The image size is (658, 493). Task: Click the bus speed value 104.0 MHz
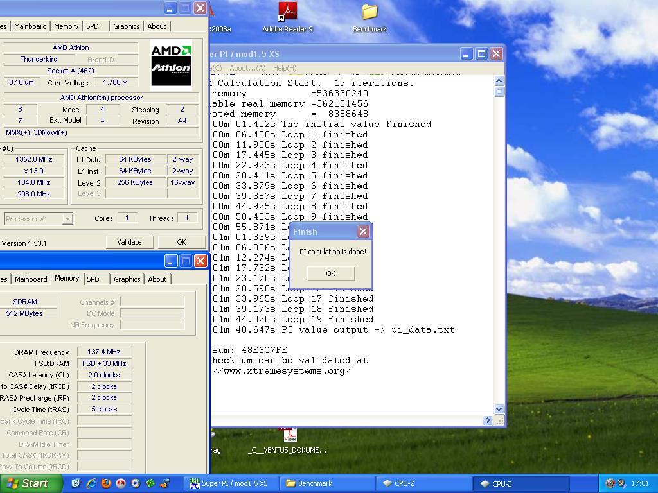point(34,182)
